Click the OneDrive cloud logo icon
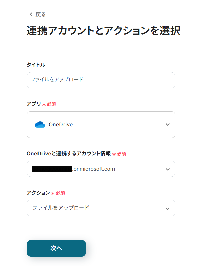The image size is (202, 266). tap(40, 125)
